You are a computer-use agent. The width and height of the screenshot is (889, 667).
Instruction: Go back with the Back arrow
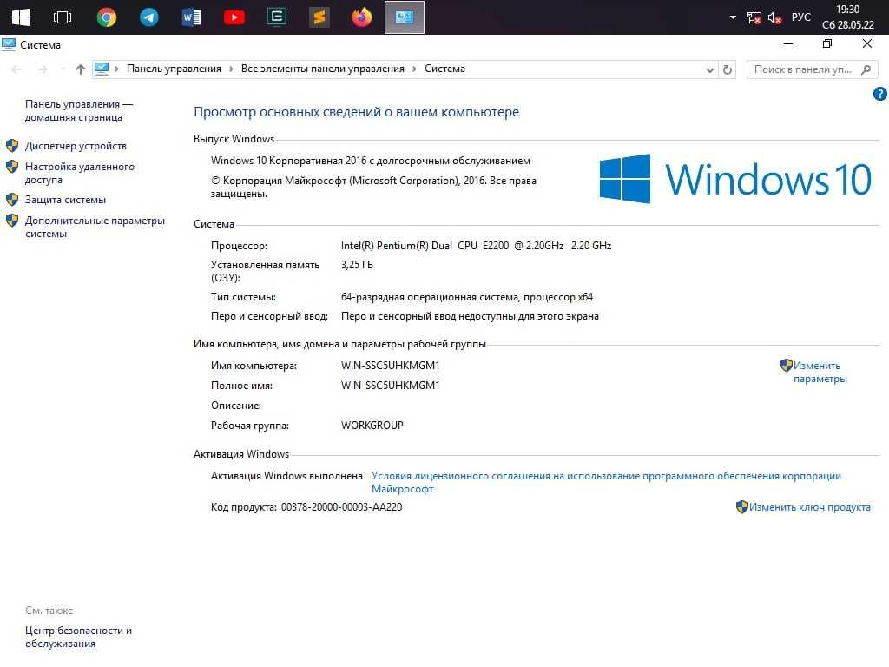coord(16,69)
